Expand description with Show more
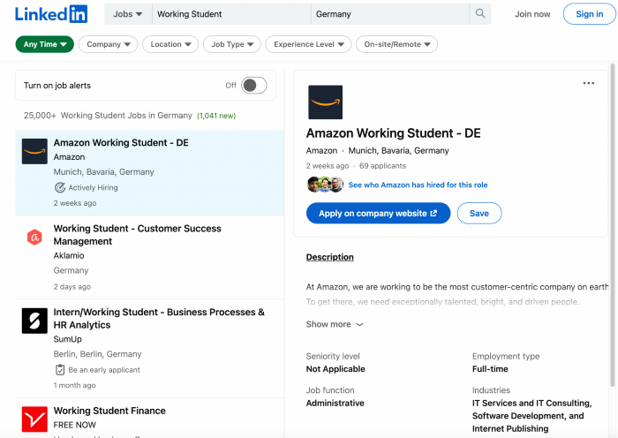This screenshot has width=618, height=438. [335, 324]
